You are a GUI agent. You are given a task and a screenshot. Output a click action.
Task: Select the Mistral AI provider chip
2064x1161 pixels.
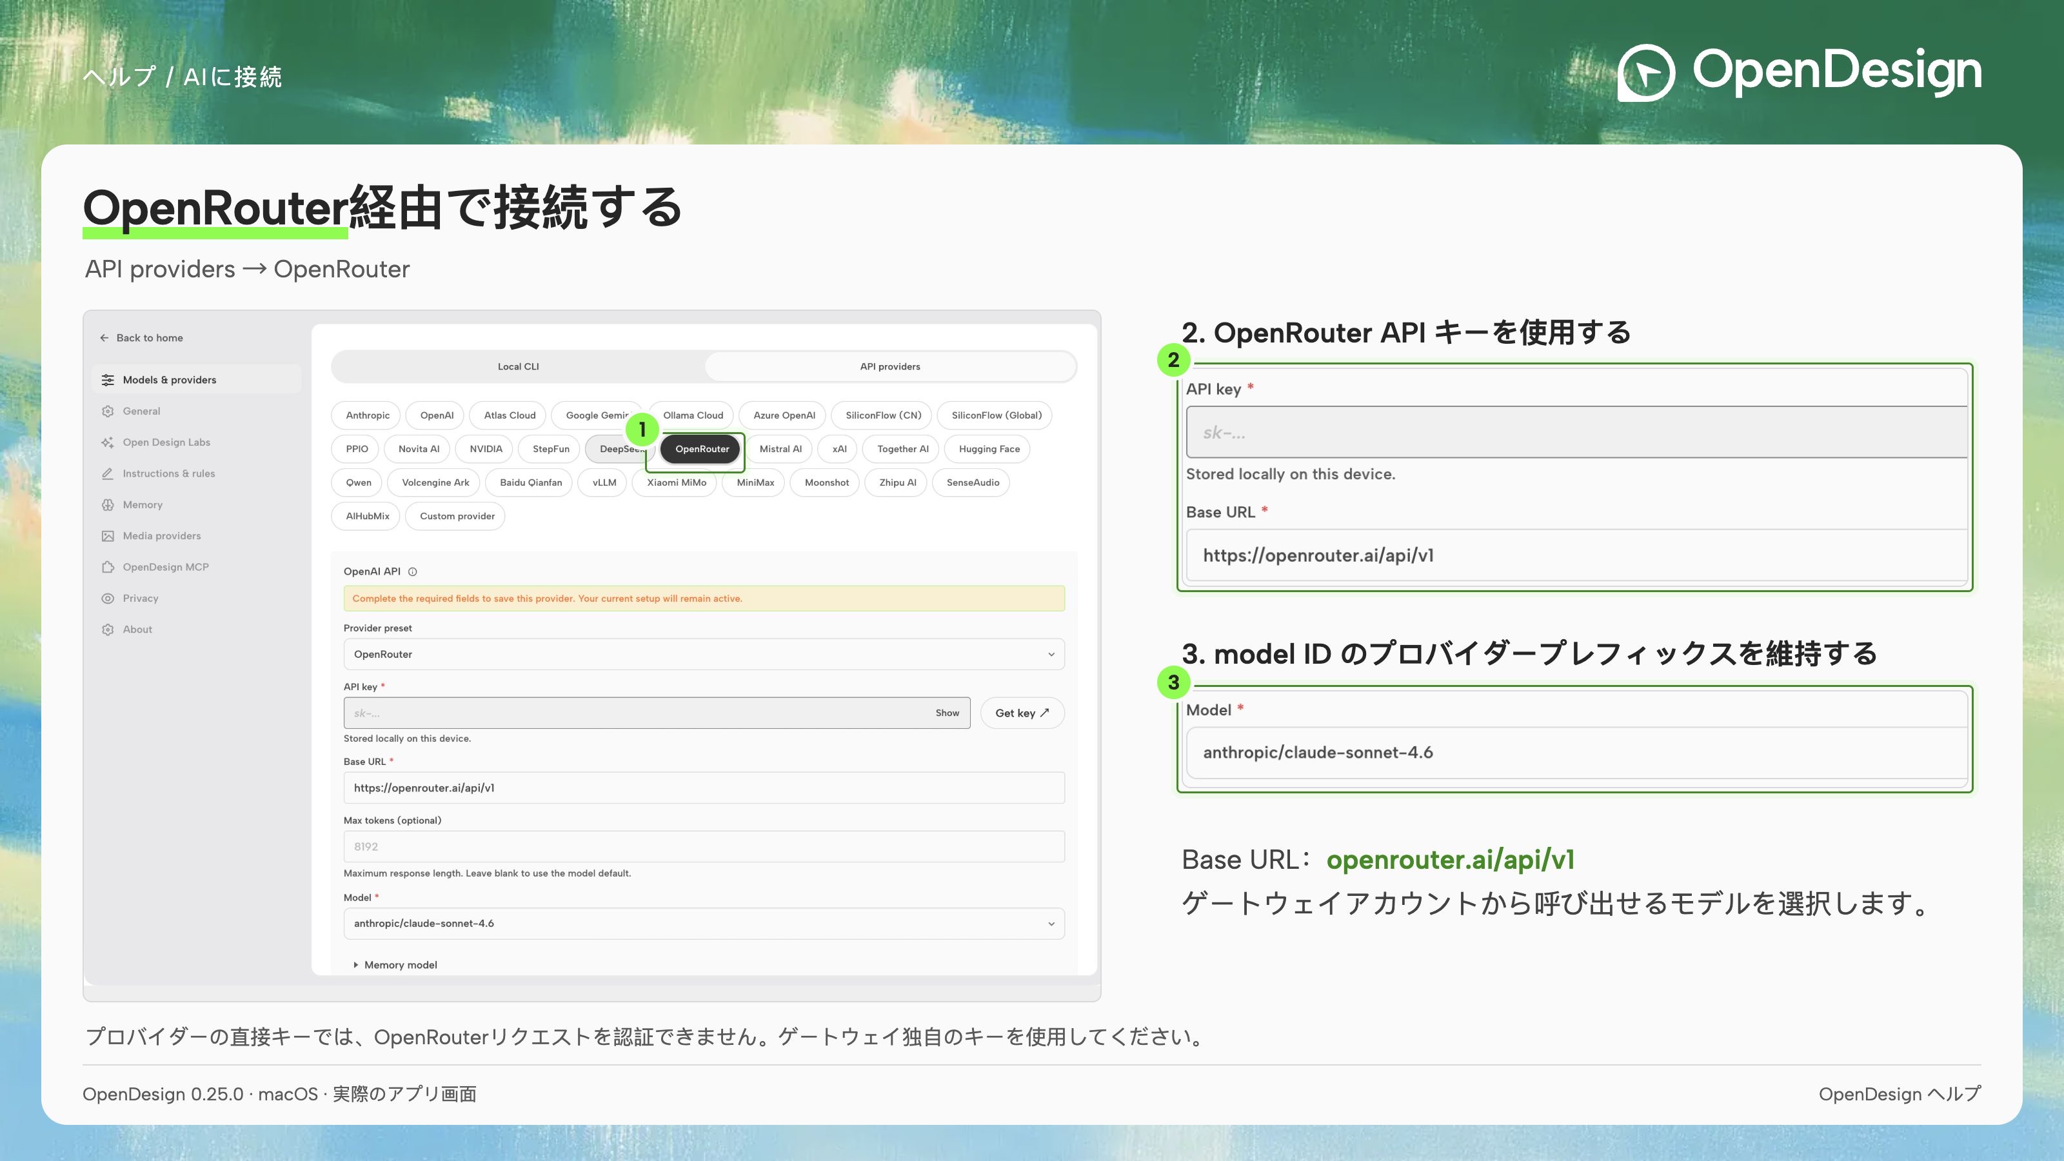[780, 449]
